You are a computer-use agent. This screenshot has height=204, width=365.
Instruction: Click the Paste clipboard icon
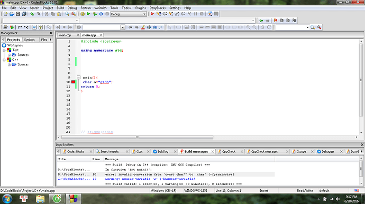[59, 14]
